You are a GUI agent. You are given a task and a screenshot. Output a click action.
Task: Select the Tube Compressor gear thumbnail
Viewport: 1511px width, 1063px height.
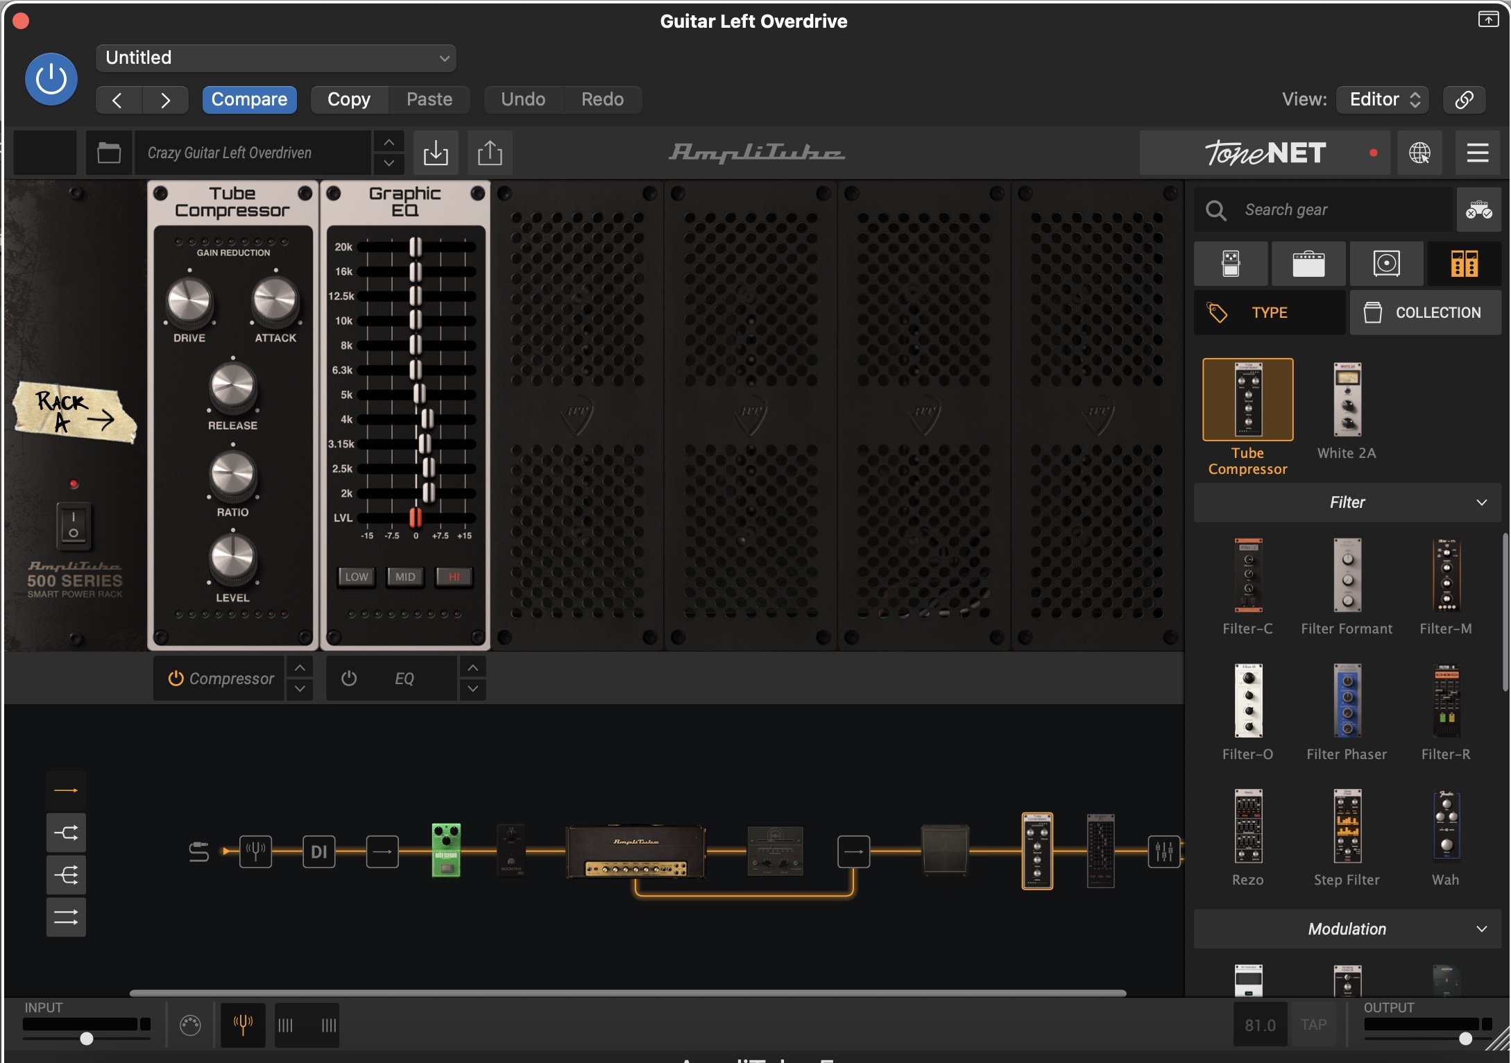click(1247, 400)
